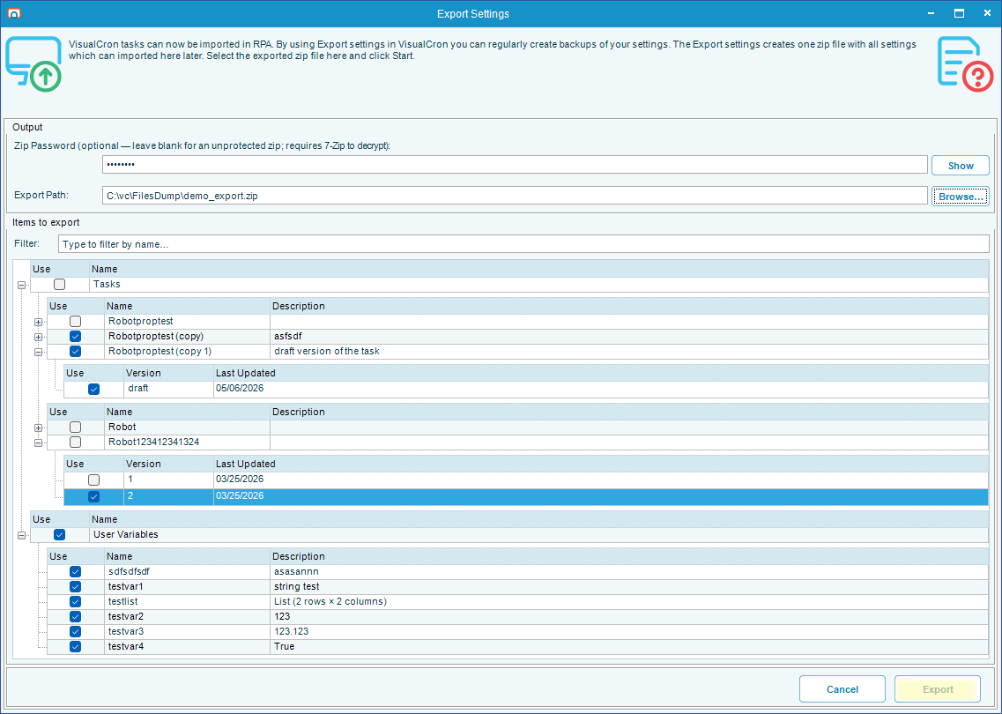
Task: Open the help document icon with question mark
Action: click(x=966, y=64)
